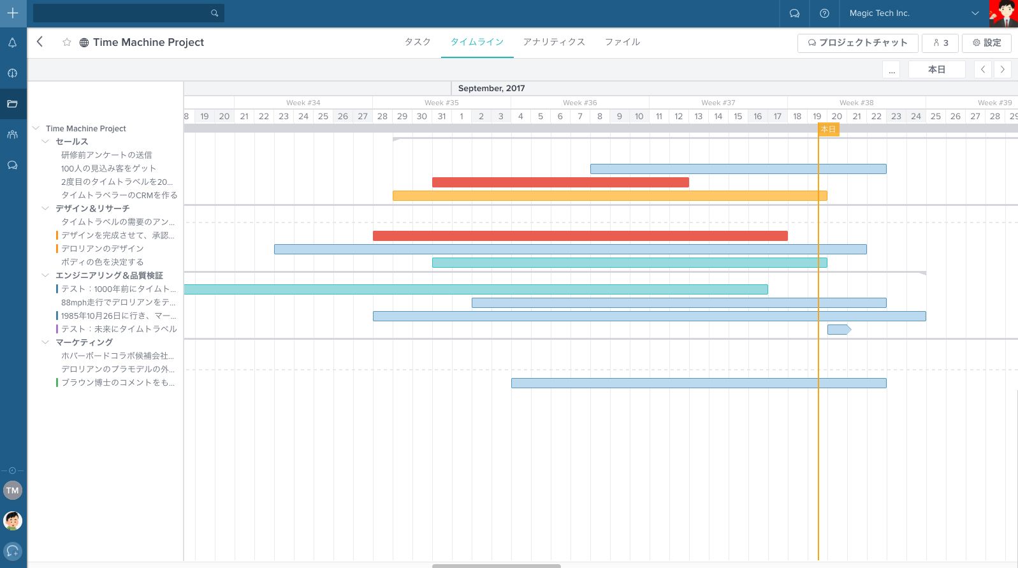Screen dimensions: 1018x568
Task: Select task ホバーボードコラボ候補会社...
Action: coord(117,356)
